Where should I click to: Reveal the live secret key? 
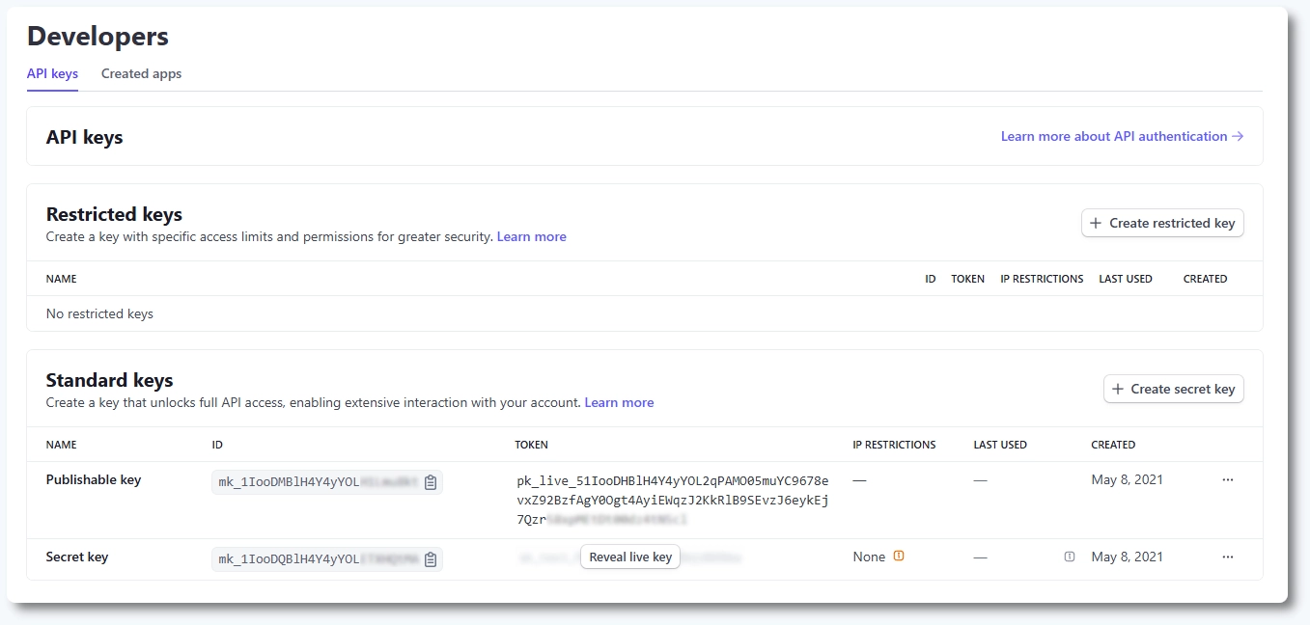[629, 557]
